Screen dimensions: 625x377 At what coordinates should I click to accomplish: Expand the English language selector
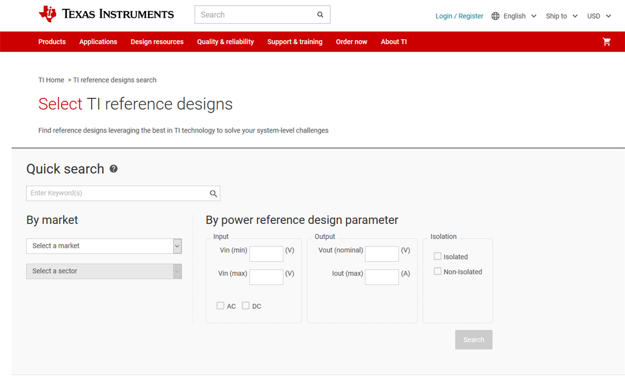520,16
